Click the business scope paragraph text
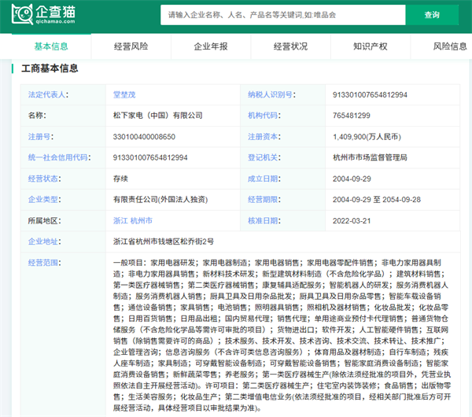The height and width of the screenshot is (417, 472). (x=282, y=335)
